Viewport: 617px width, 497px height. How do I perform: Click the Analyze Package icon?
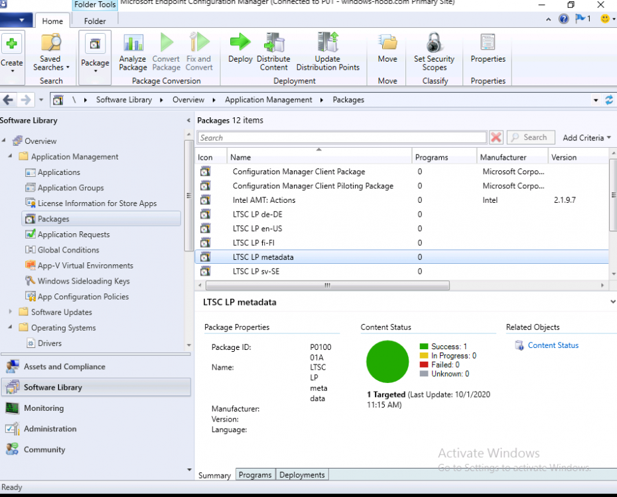[x=133, y=42]
